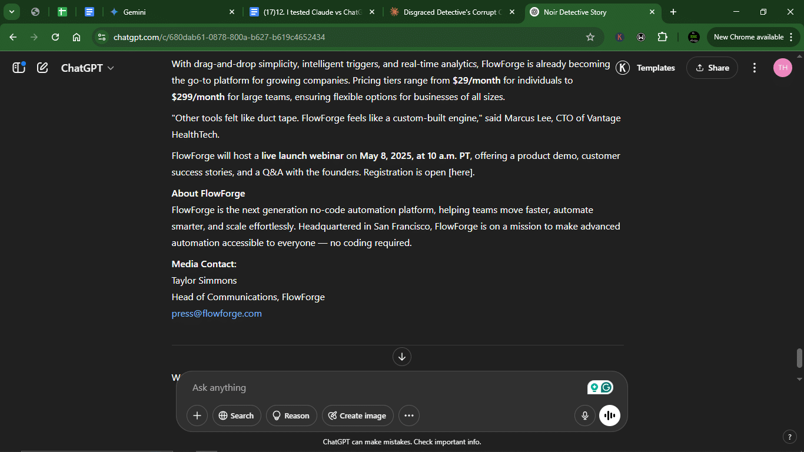Open the red K extension icon
This screenshot has width=804, height=452.
[620, 37]
